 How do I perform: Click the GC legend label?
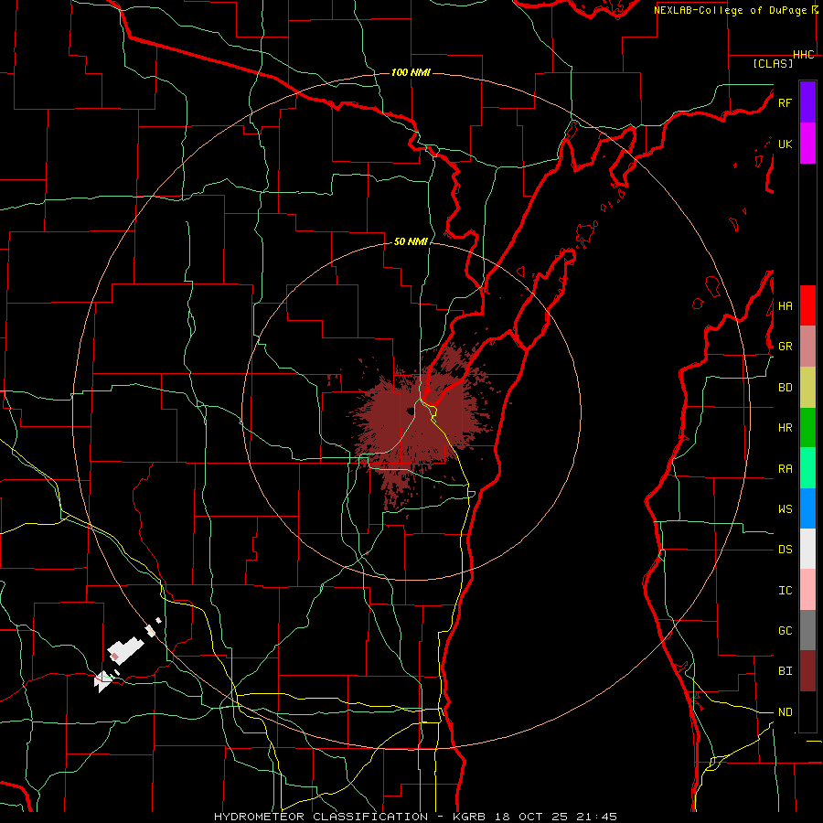(785, 630)
